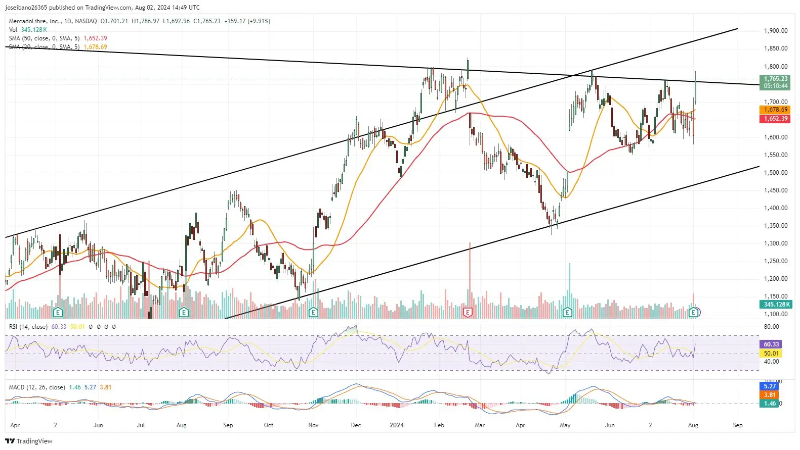The height and width of the screenshot is (450, 800).
Task: Click the green 1.46 MACD axis label
Action: tap(770, 404)
